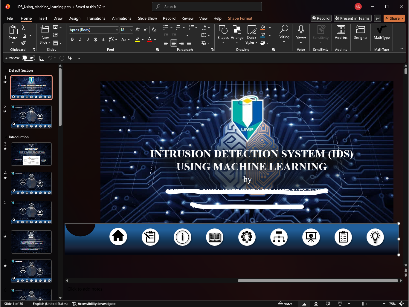Select slide 3 thumbnail with NETWORK title
This screenshot has height=307, width=409.
click(x=31, y=154)
